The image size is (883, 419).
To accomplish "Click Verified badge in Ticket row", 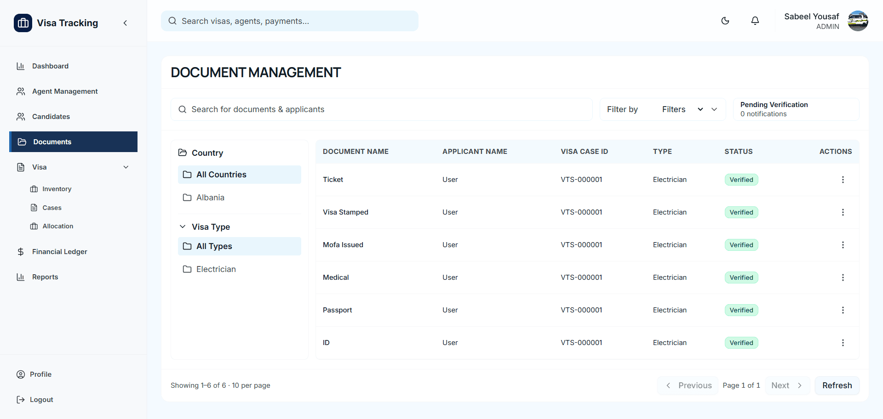I will [741, 180].
